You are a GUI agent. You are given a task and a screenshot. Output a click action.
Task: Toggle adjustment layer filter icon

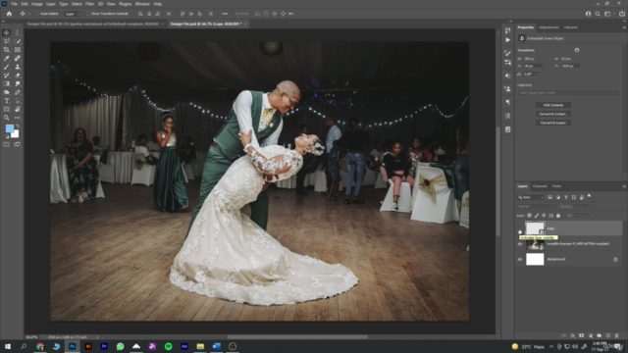558,197
